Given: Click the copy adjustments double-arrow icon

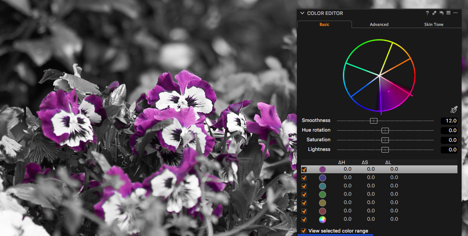Looking at the screenshot, I should 434,13.
